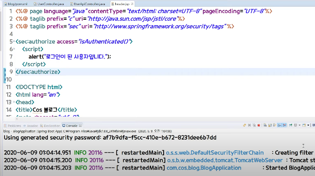Image resolution: width=315 pixels, height=176 pixels.
Task: Click closing </script> tag on line 8
Action: (x=34, y=64)
